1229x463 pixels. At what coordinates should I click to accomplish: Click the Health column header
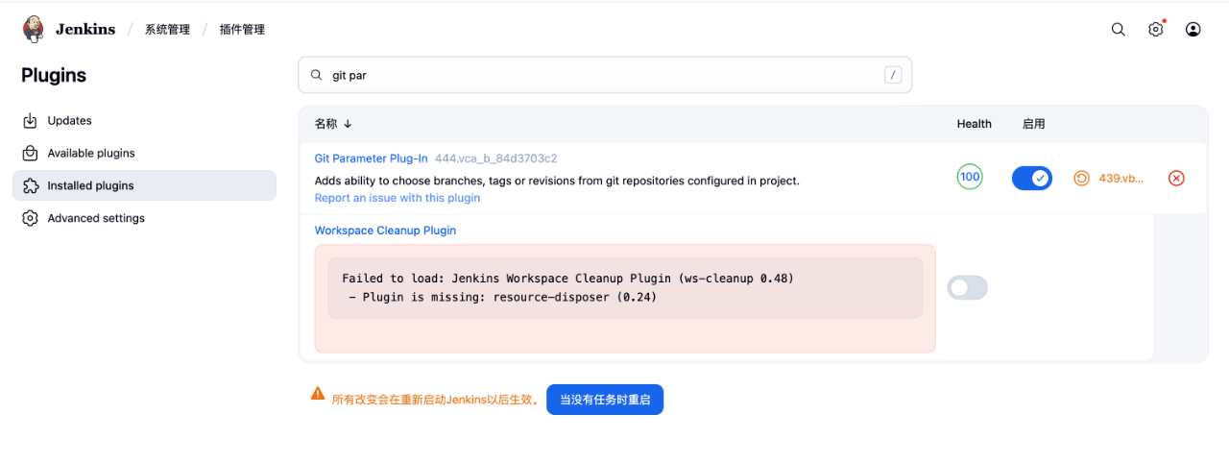[974, 124]
